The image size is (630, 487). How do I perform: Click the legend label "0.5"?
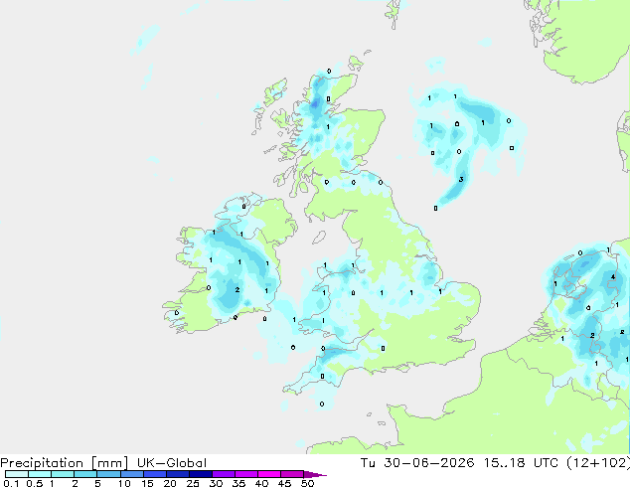tap(34, 483)
